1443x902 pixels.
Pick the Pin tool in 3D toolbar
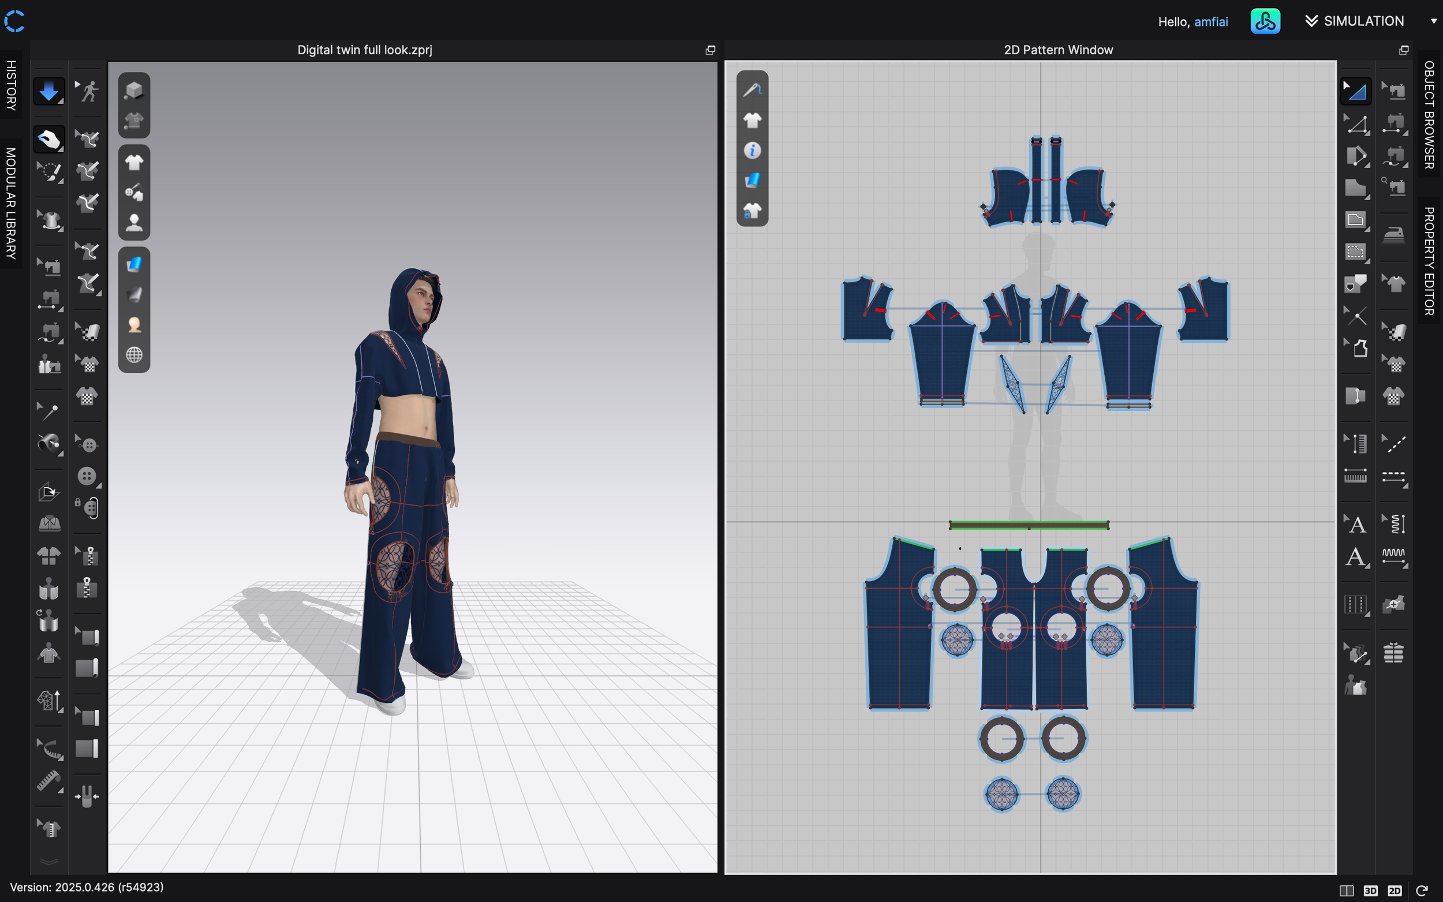point(48,411)
